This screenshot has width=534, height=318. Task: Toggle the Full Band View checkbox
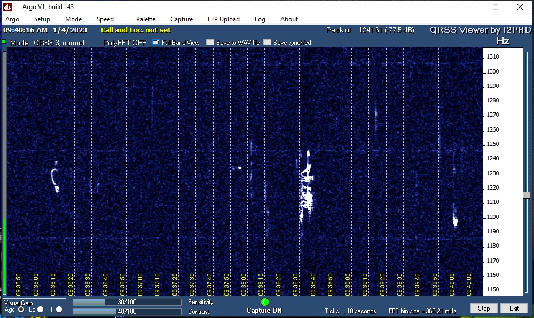[x=155, y=43]
